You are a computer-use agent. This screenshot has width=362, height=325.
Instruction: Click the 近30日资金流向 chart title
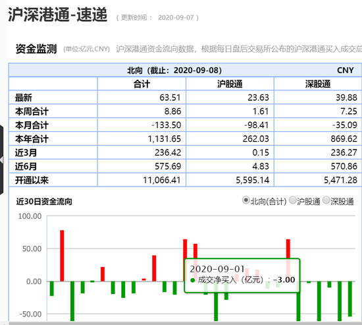coord(44,202)
